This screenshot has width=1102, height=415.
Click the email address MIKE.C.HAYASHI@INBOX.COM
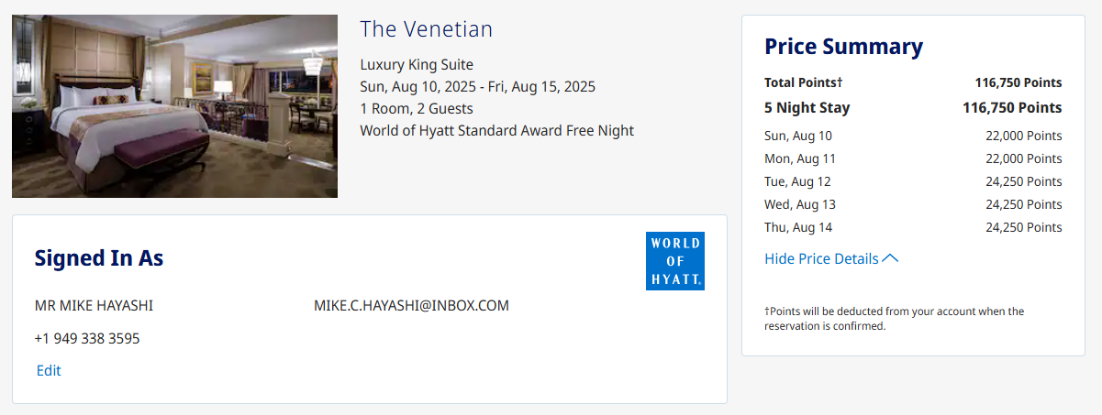(411, 306)
